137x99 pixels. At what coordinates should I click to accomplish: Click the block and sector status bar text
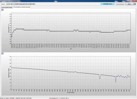(x=16, y=98)
